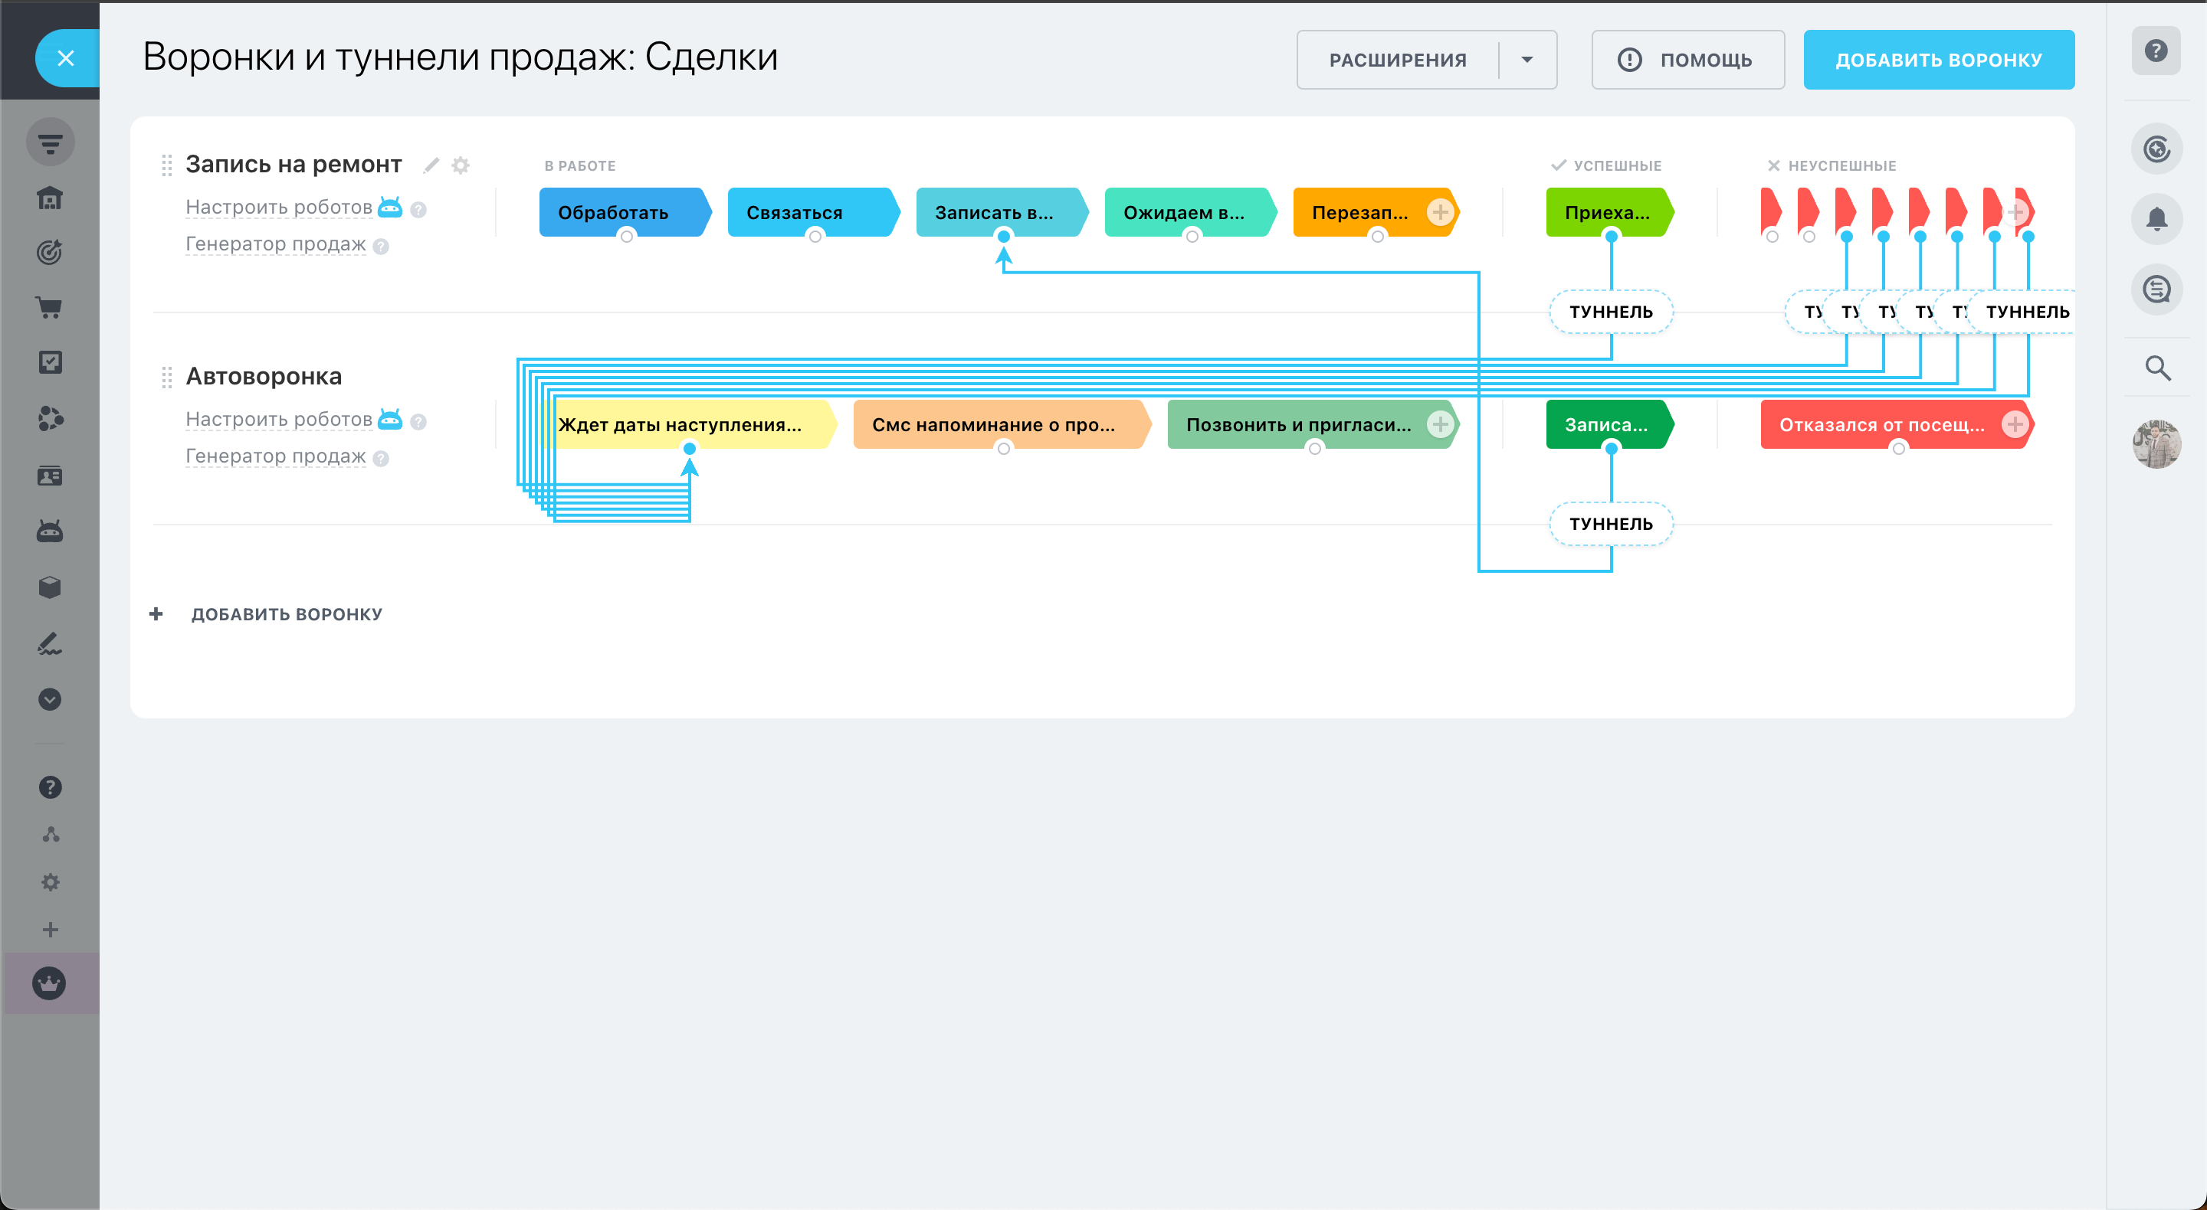Click the Туннель label under Приеха... stage
The width and height of the screenshot is (2207, 1210).
[1611, 312]
